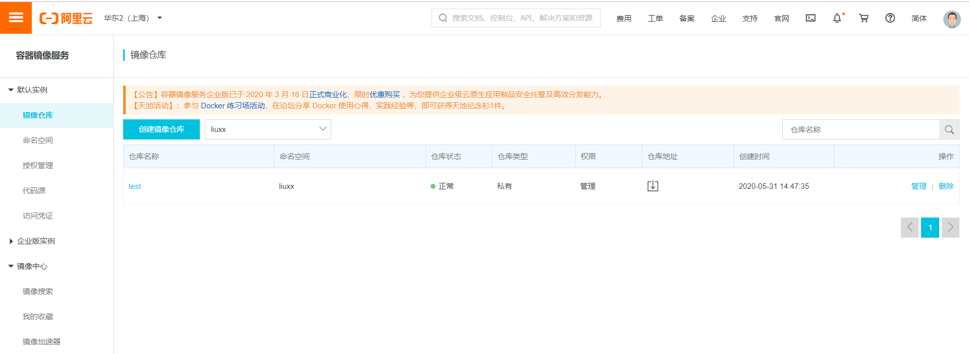Select 命名空间 in the sidebar
Image resolution: width=969 pixels, height=354 pixels.
[38, 140]
